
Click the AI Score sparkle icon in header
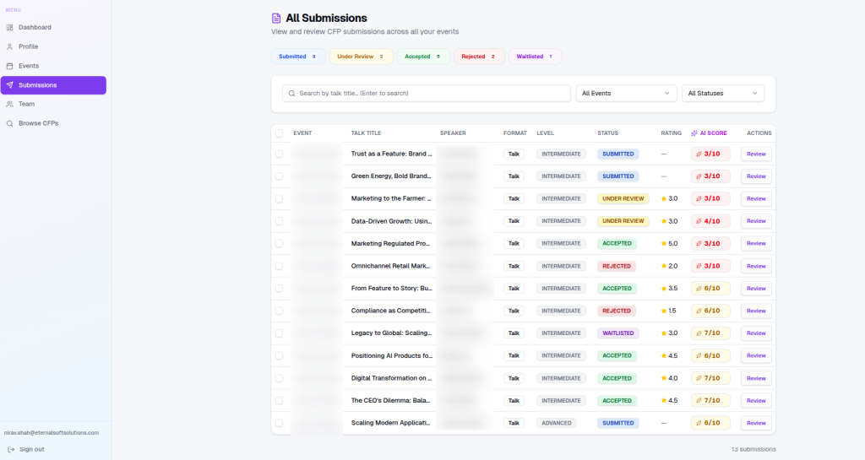[694, 133]
